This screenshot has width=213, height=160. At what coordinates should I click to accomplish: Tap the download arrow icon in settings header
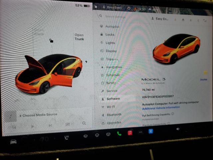pos(175,20)
